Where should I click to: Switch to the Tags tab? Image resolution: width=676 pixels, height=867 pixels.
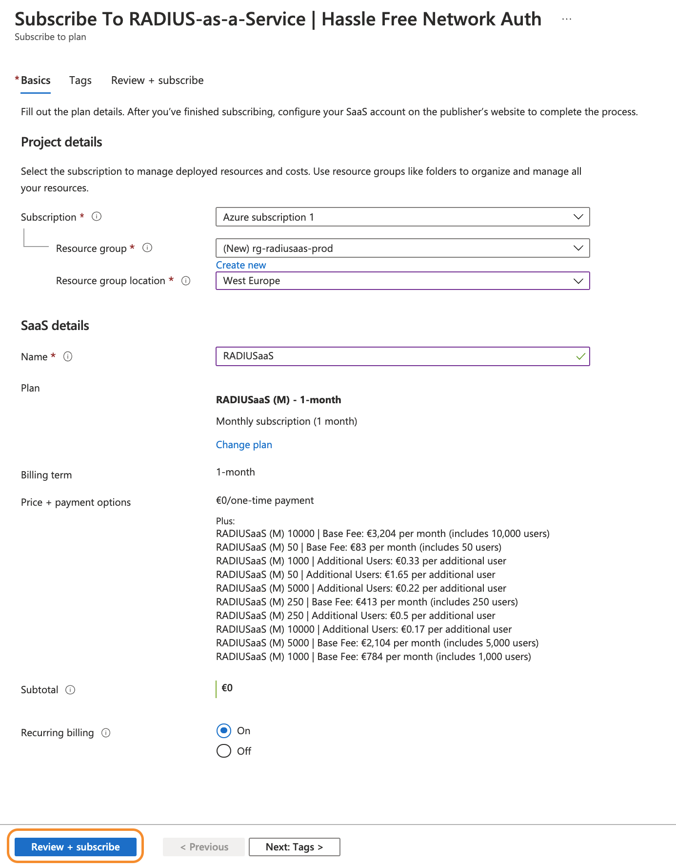[x=80, y=80]
